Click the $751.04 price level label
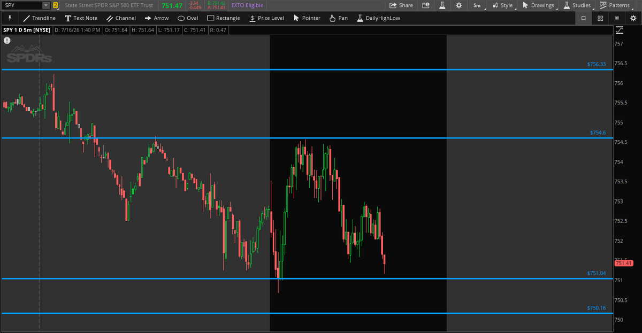Viewport: 642px width, 333px height. [x=596, y=273]
